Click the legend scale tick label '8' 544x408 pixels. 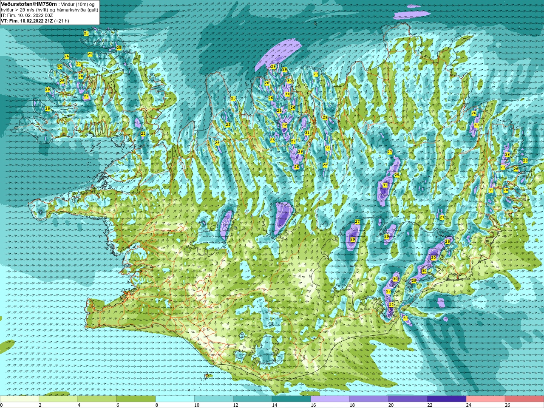click(156, 405)
